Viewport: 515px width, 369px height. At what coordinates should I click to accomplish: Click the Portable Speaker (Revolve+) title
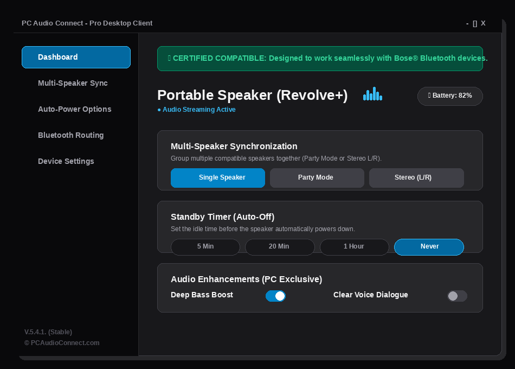click(x=252, y=96)
